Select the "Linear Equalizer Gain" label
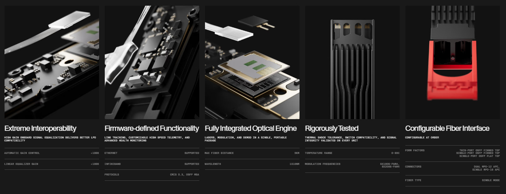Viewport: 506px width, 194px height. pos(21,164)
